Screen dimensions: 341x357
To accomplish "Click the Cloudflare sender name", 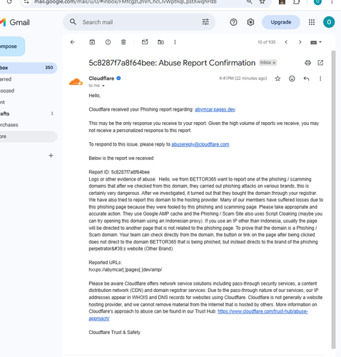I will point(101,79).
